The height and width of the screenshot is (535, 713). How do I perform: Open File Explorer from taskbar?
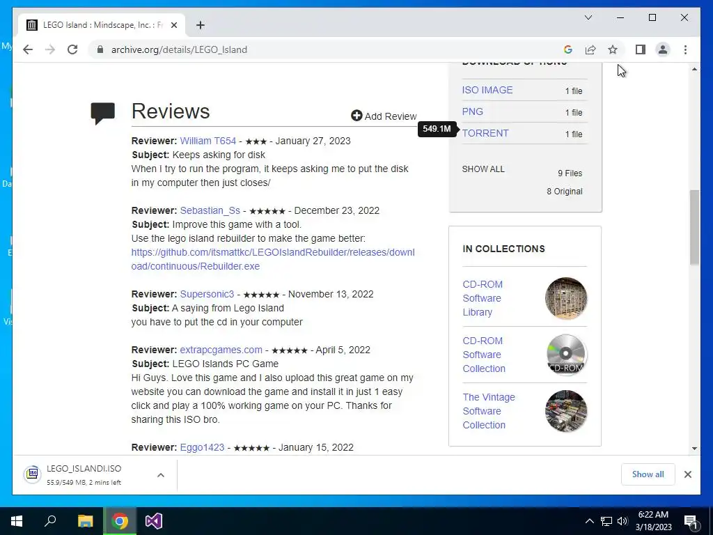pyautogui.click(x=85, y=521)
